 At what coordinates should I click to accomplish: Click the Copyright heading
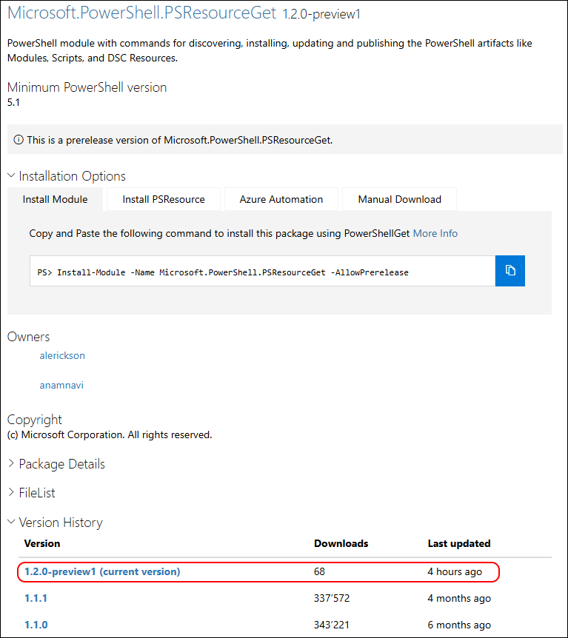click(35, 420)
